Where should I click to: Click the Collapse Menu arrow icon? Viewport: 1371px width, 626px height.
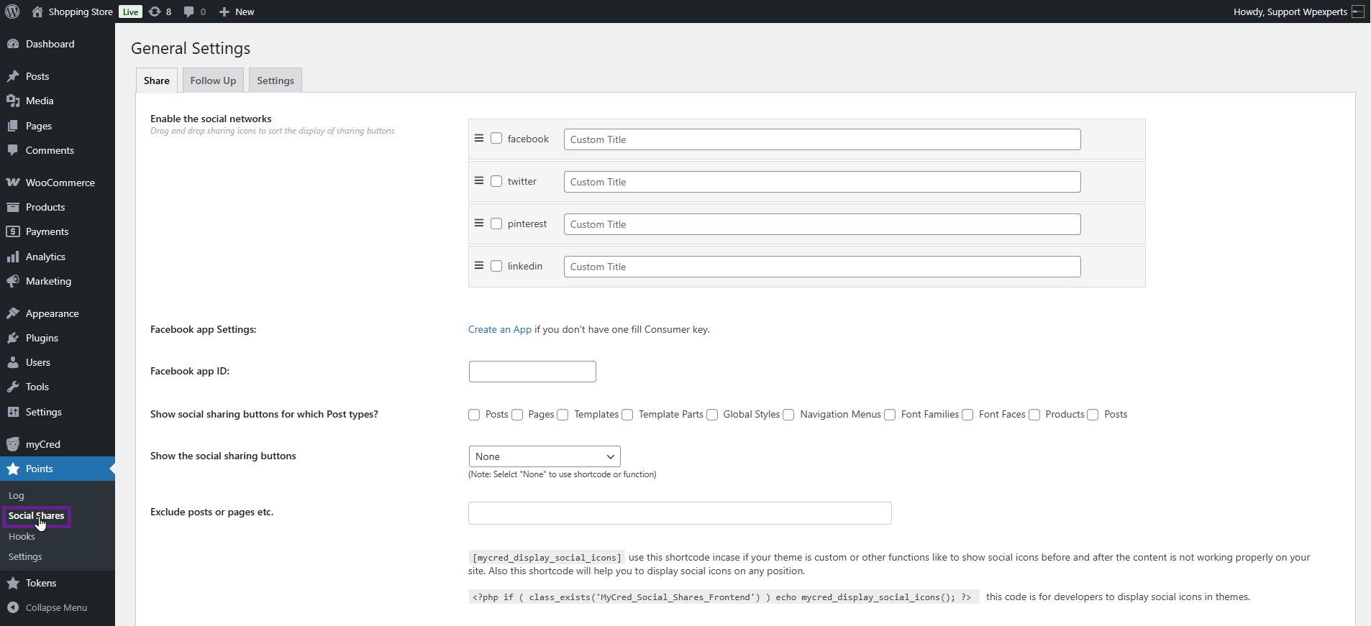click(13, 607)
